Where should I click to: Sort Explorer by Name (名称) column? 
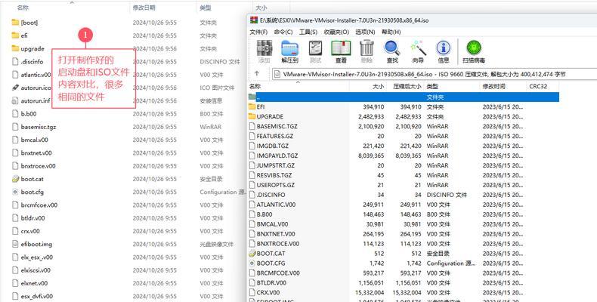pyautogui.click(x=23, y=8)
